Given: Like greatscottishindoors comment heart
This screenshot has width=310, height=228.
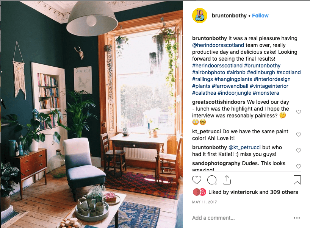Looking at the screenshot, I should pos(299,112).
